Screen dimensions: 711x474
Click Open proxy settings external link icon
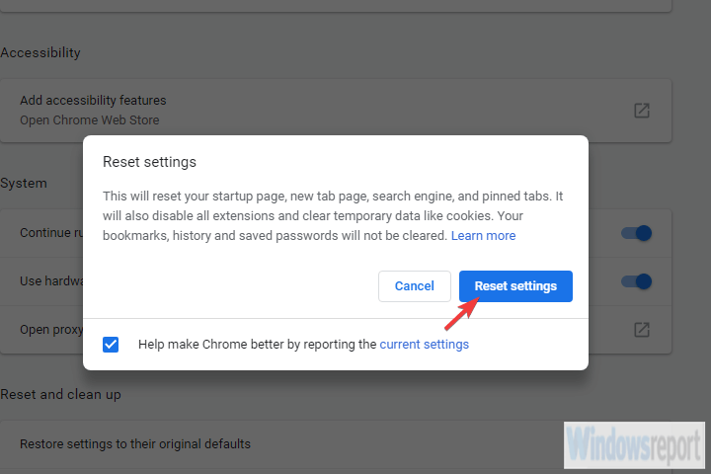click(642, 329)
